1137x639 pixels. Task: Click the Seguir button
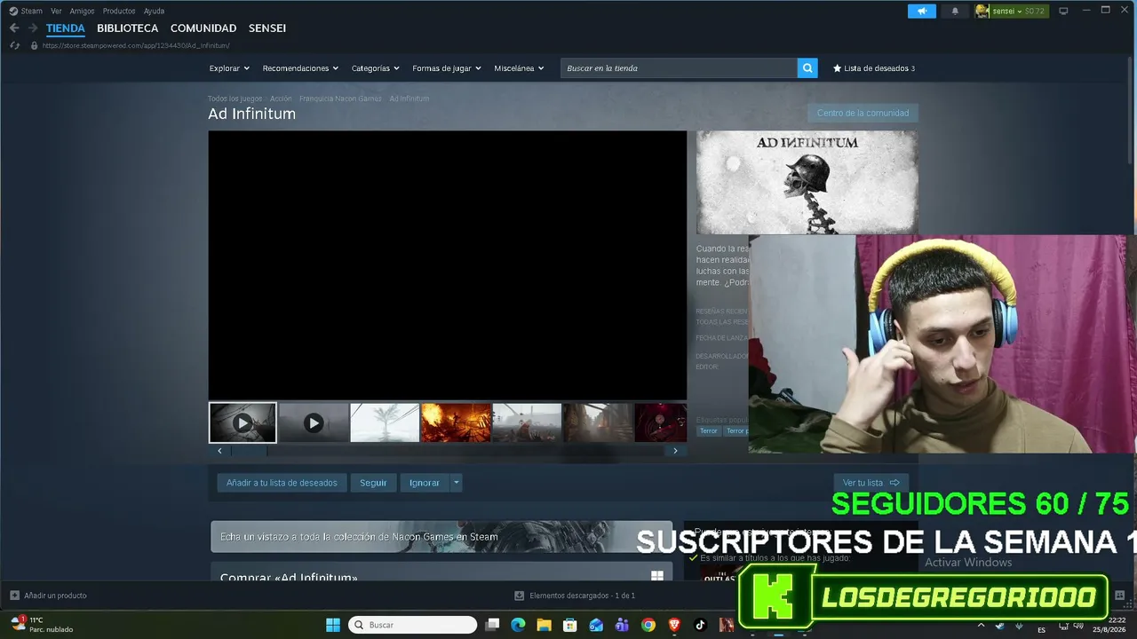coord(373,483)
